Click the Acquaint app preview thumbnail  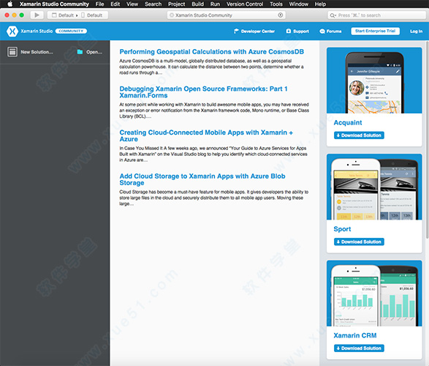[x=374, y=81]
